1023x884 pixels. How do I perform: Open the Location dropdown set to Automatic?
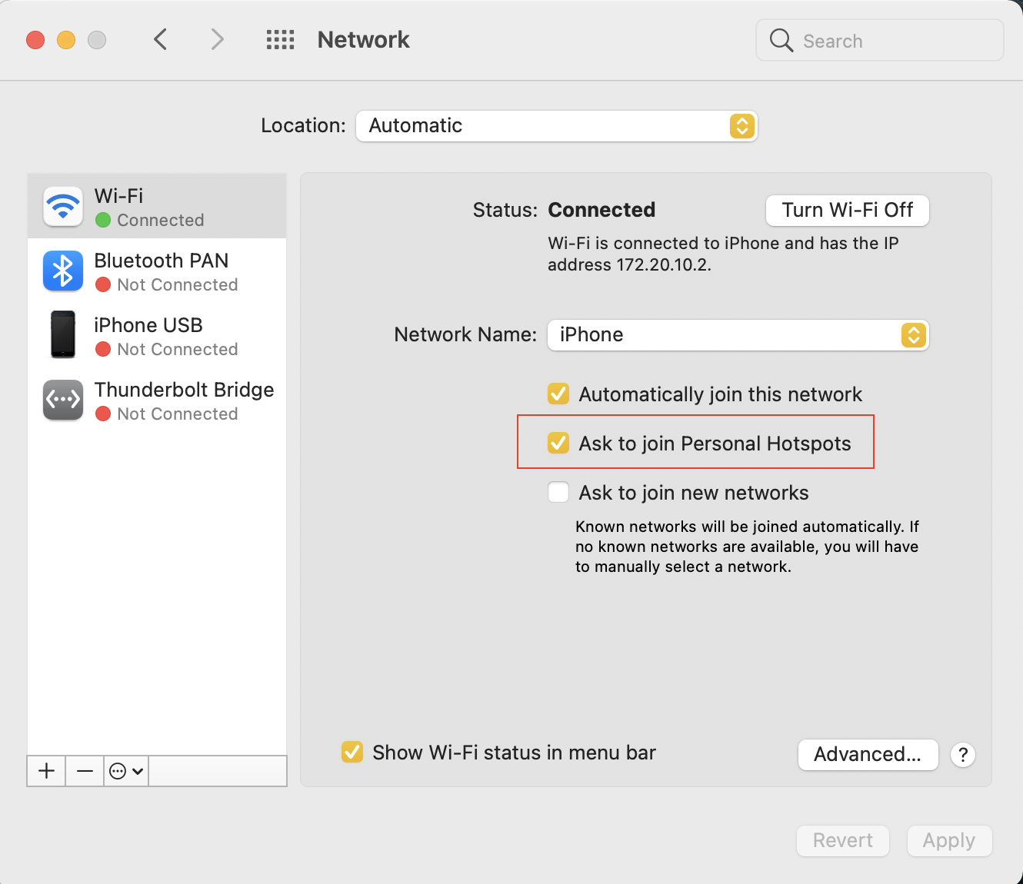(556, 126)
